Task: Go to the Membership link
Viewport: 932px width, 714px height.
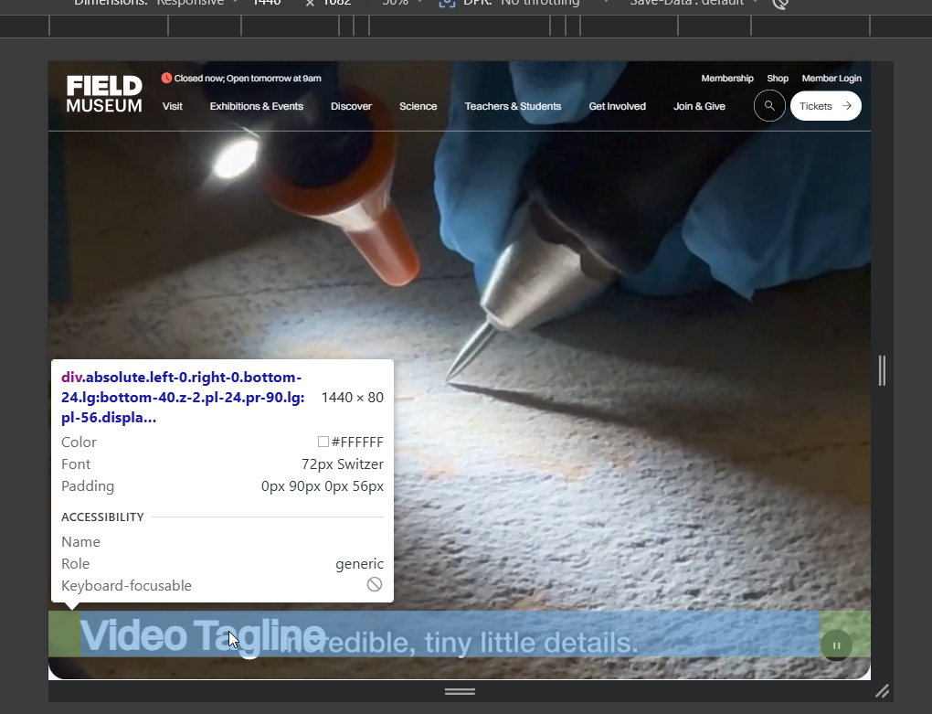Action: click(x=727, y=79)
